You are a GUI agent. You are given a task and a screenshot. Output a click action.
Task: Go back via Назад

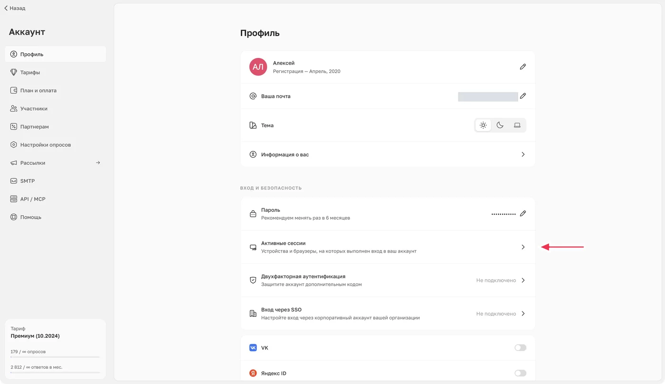[x=15, y=8]
